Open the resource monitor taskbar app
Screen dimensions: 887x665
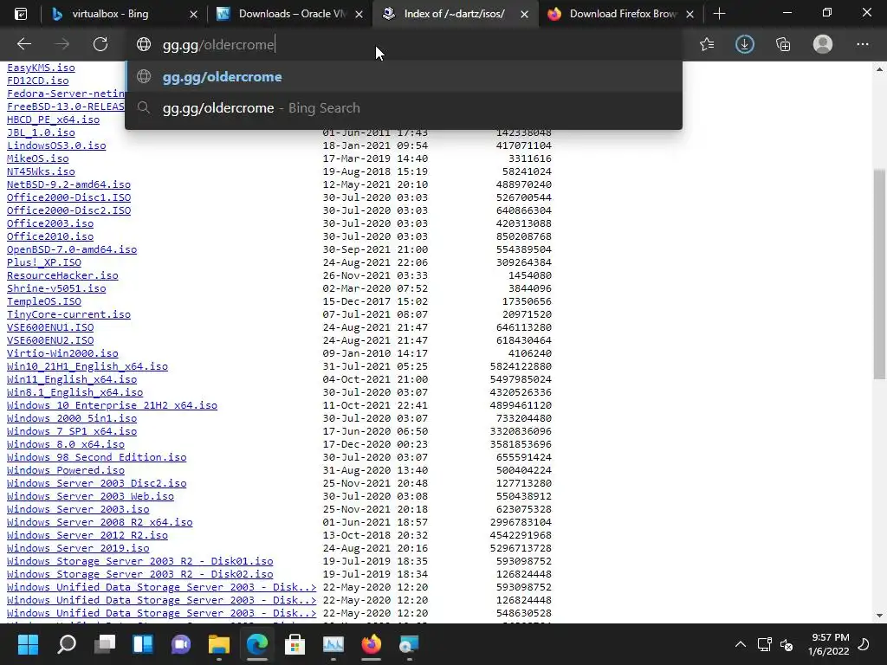333,644
